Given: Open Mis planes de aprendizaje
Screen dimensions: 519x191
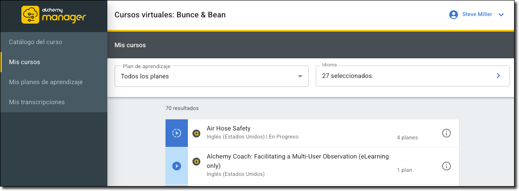Looking at the screenshot, I should (x=46, y=82).
